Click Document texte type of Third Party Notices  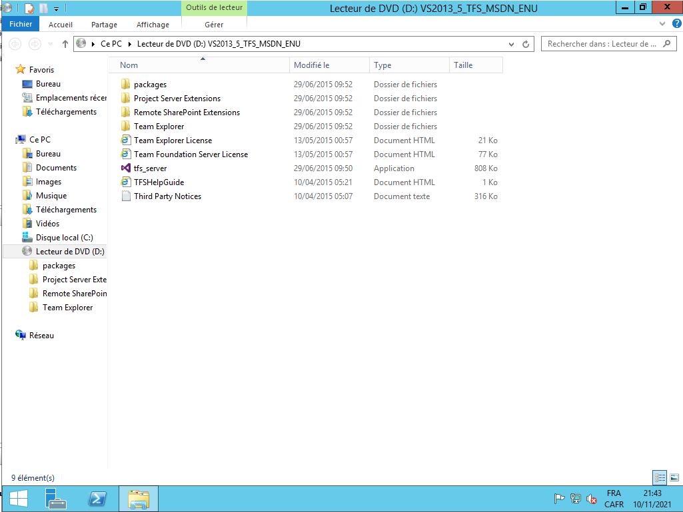point(402,196)
